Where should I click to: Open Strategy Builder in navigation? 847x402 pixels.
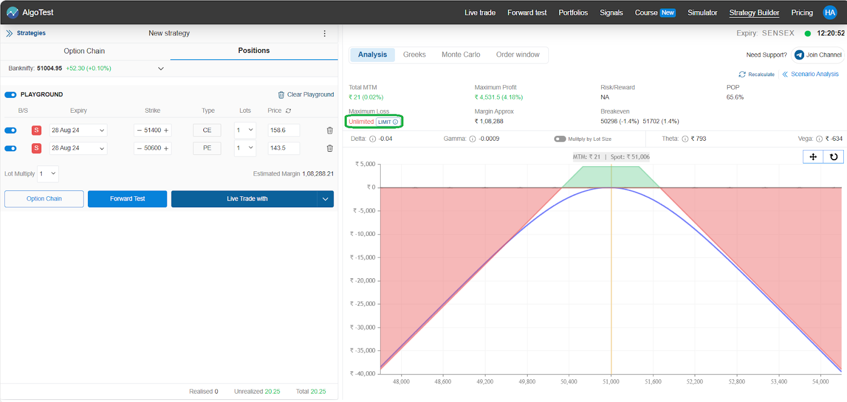click(x=754, y=13)
